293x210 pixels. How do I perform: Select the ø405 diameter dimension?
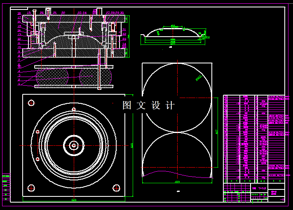point(199,78)
